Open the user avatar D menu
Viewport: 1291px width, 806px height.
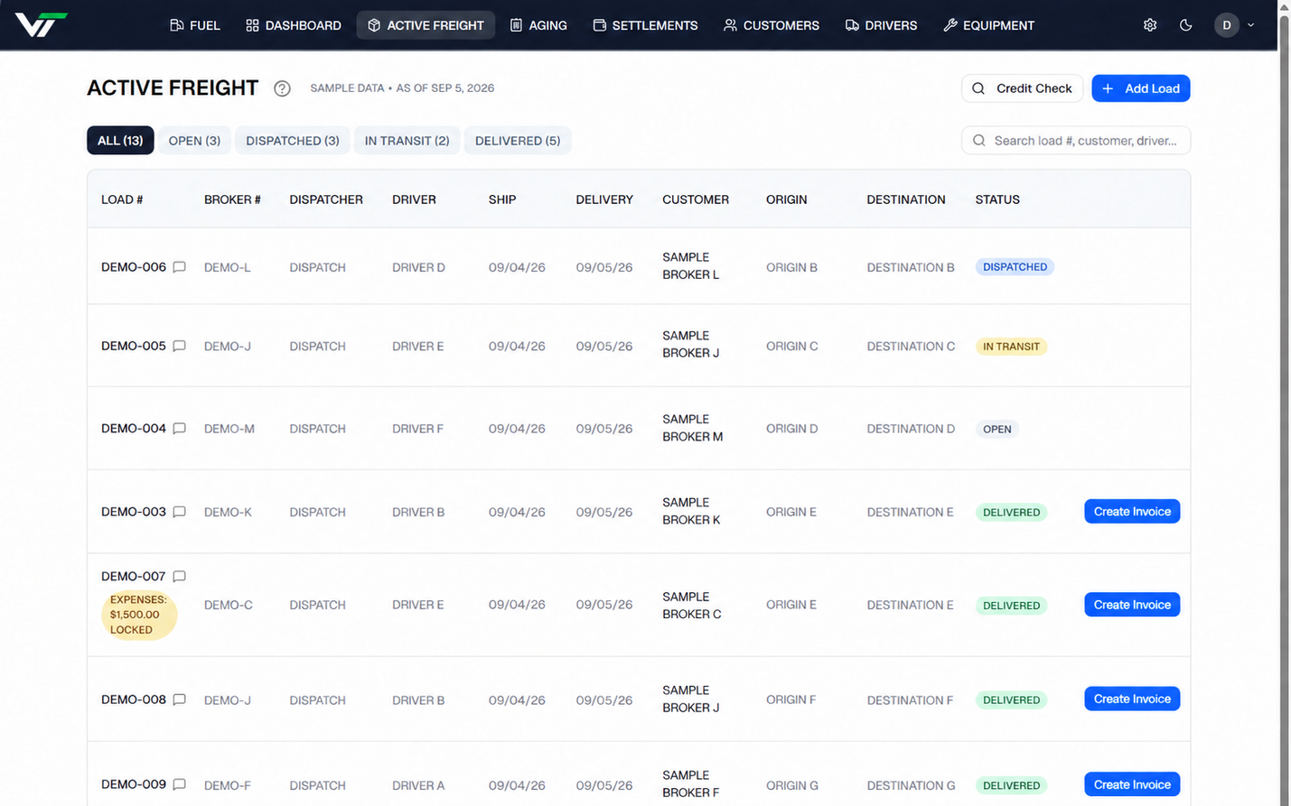(x=1226, y=25)
